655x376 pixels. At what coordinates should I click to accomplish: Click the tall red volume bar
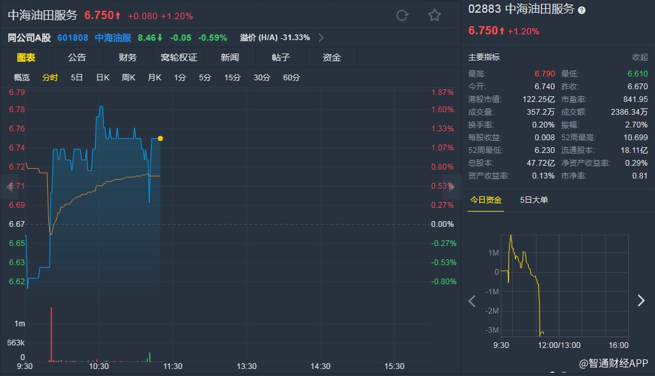52,334
